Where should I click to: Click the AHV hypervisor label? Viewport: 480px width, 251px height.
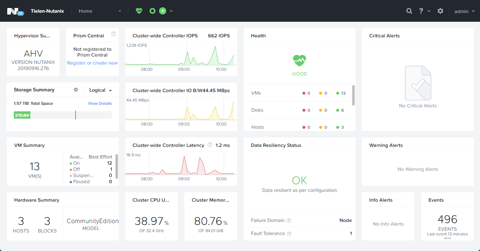coord(33,54)
